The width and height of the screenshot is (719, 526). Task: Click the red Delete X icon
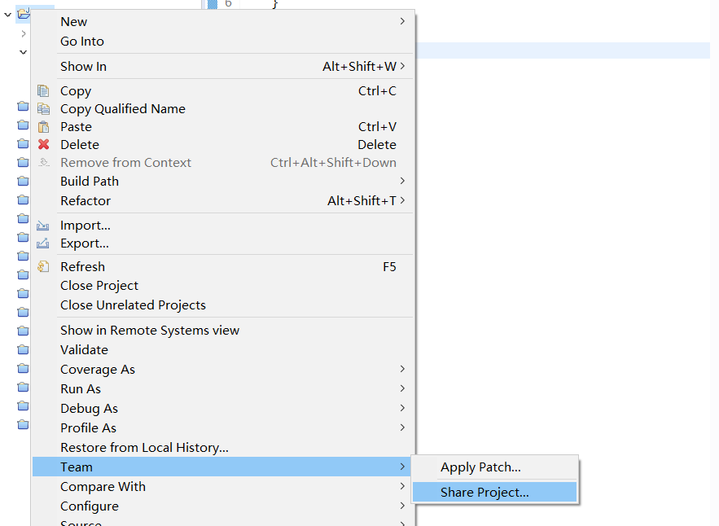(43, 144)
